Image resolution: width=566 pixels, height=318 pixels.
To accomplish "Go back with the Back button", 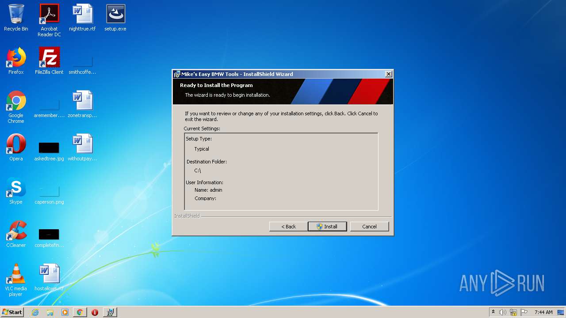I will tap(288, 227).
